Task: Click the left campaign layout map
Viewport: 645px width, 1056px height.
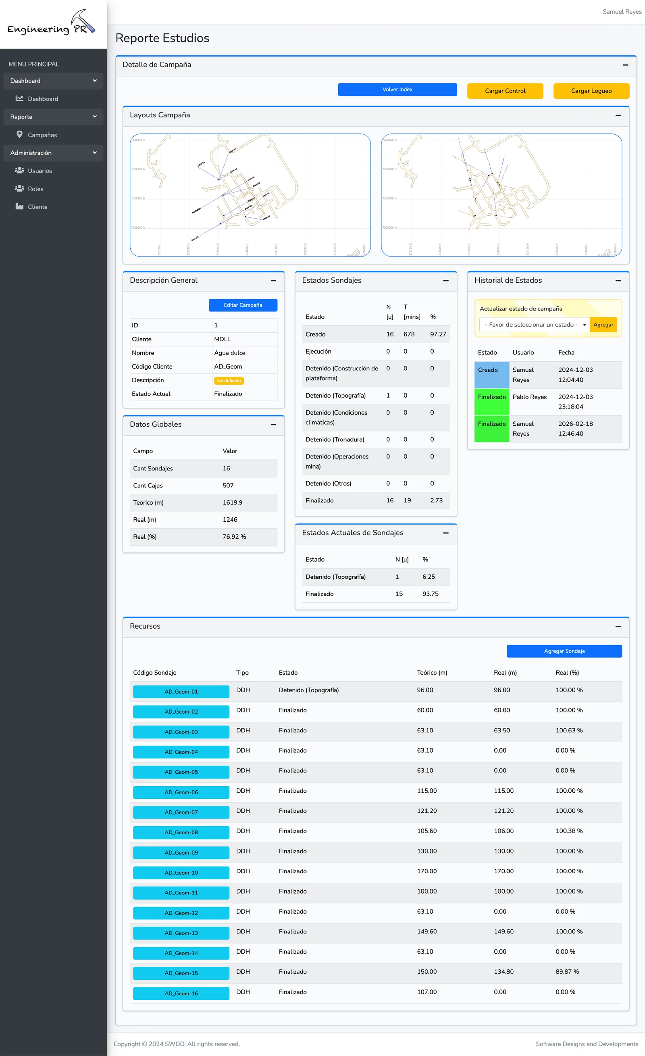Action: (250, 196)
